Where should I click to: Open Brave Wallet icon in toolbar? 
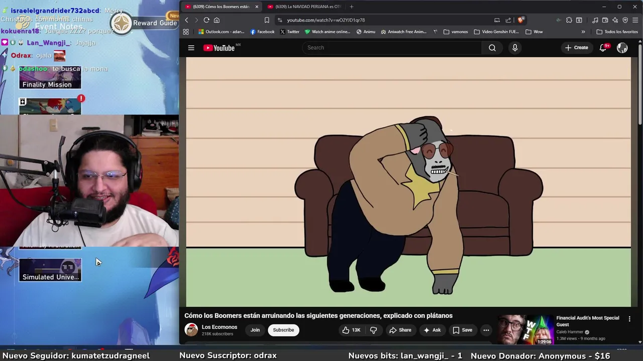pyautogui.click(x=605, y=20)
